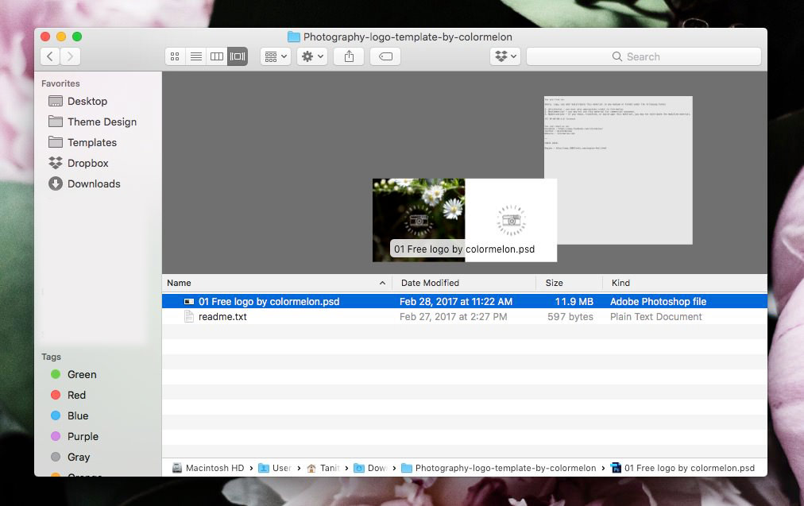The width and height of the screenshot is (804, 506).
Task: Open the Action gear dropdown menu
Action: pos(311,56)
